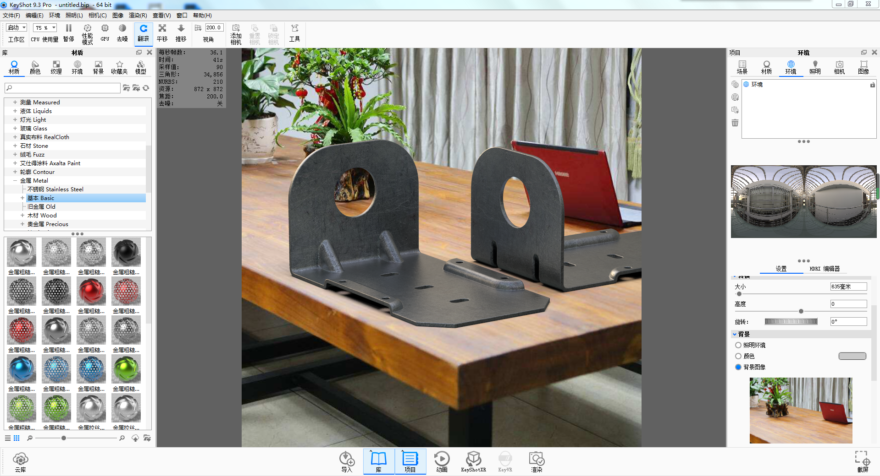Select the red rough metal material thumbnail
The image size is (880, 476).
91,292
